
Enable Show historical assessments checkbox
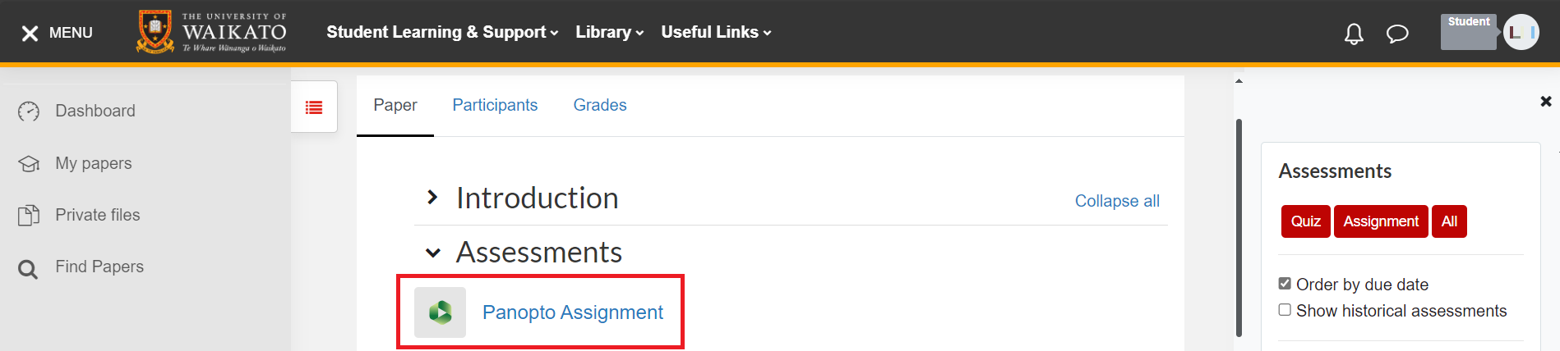click(x=1285, y=310)
